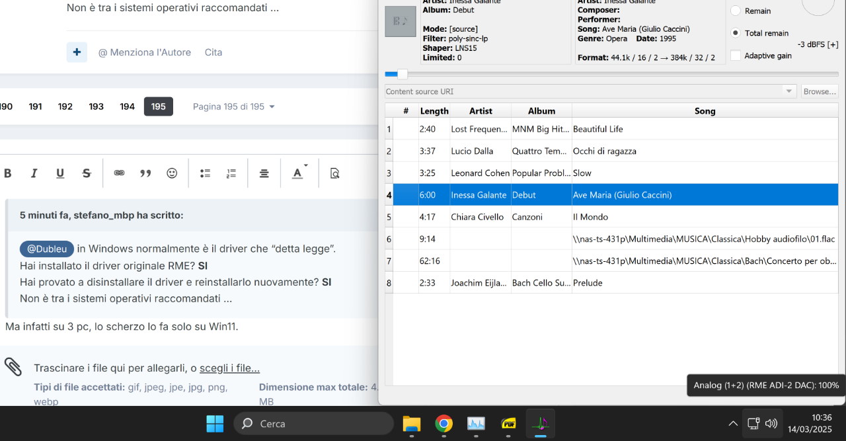
Task: Toggle underline formatting in the forum editor
Action: click(60, 173)
